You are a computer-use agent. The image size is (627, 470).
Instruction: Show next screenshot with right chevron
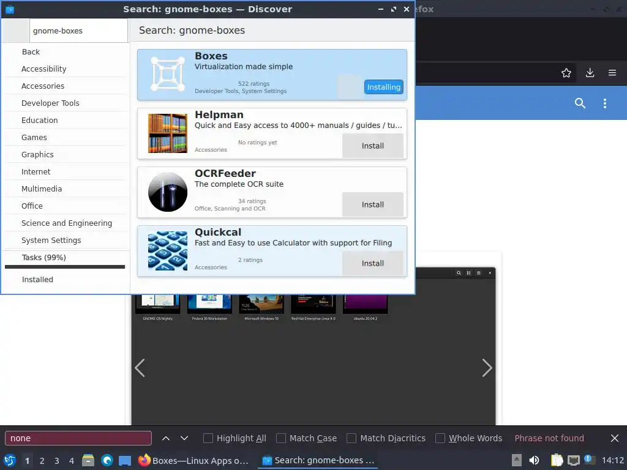tap(487, 368)
